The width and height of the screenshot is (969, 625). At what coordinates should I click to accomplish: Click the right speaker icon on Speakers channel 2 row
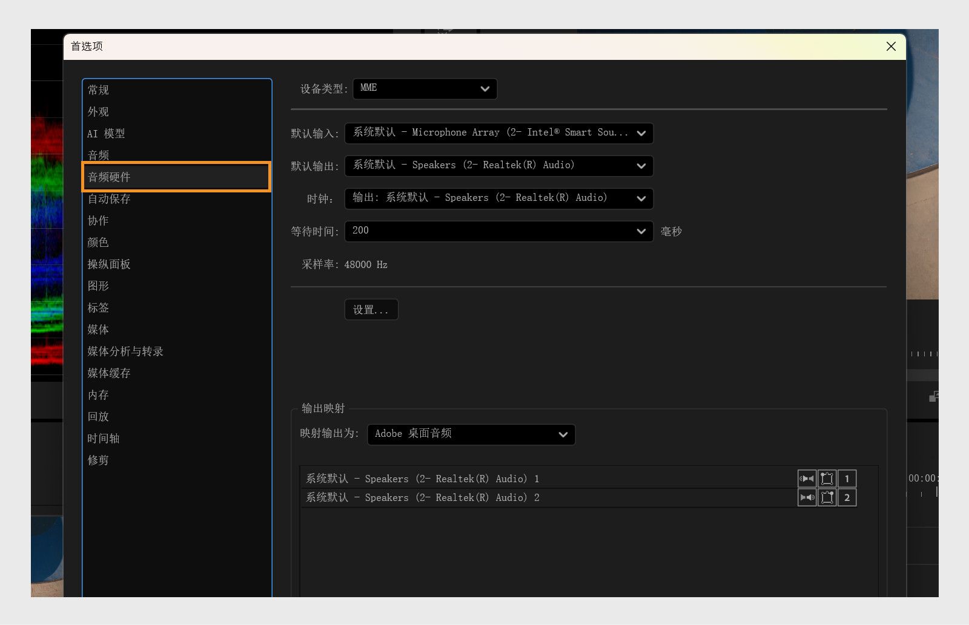[807, 497]
